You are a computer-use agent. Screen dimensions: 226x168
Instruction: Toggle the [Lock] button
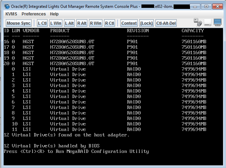[x=147, y=23]
